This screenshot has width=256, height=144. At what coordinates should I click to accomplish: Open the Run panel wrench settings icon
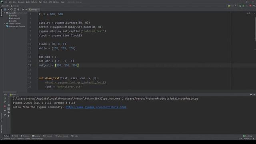[5, 102]
